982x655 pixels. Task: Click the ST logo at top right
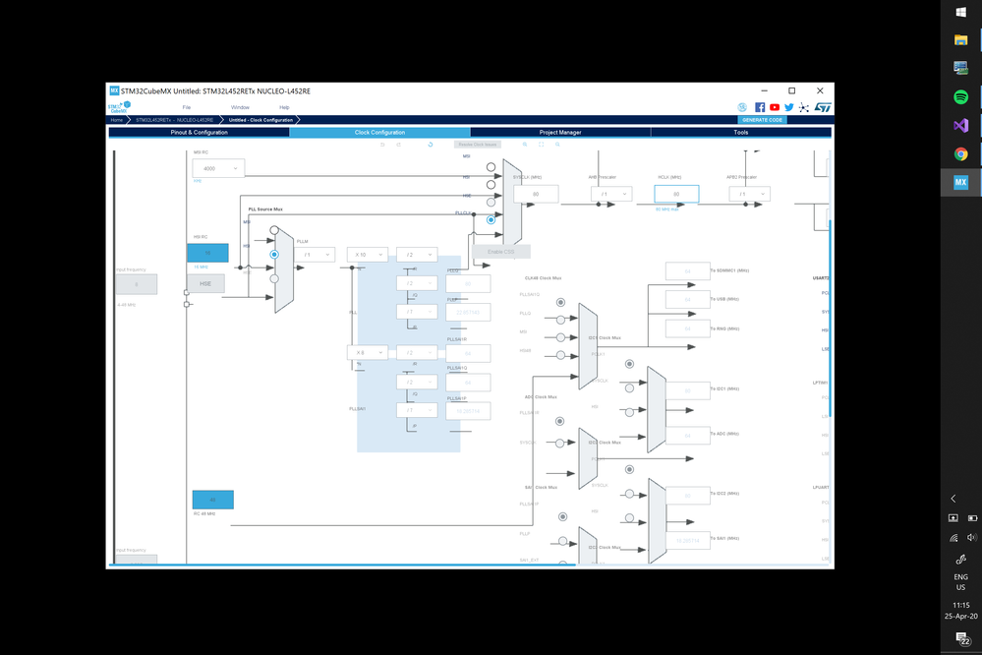(x=823, y=107)
